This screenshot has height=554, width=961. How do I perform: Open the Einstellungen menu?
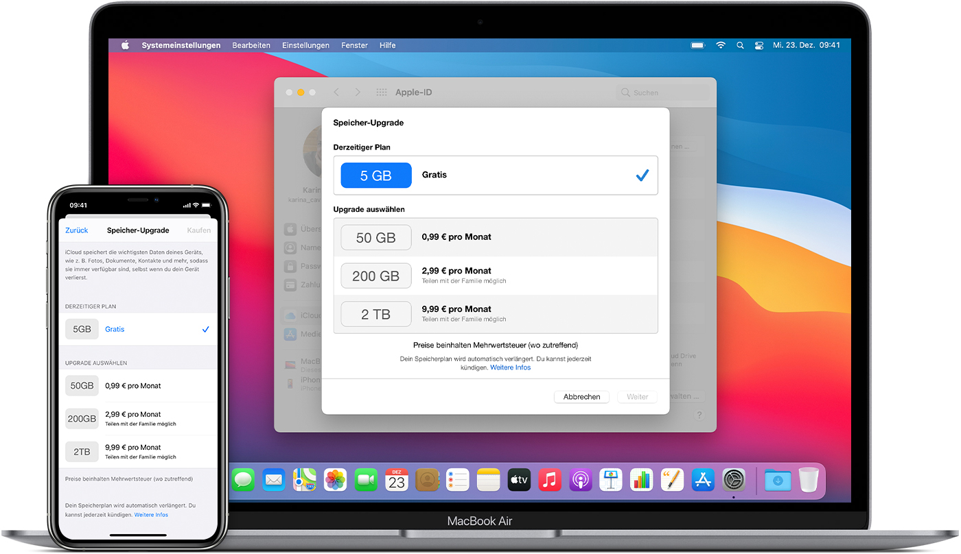305,45
